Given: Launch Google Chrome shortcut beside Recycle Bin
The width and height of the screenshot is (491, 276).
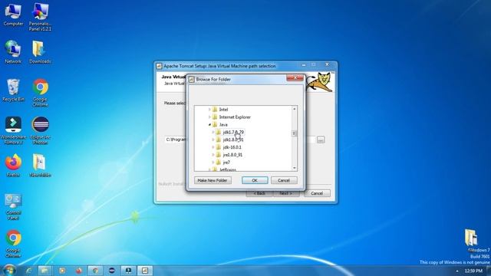Looking at the screenshot, I should 40,93.
